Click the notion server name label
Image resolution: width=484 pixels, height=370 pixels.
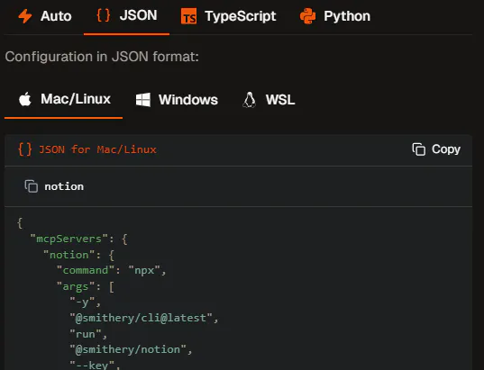click(x=64, y=186)
